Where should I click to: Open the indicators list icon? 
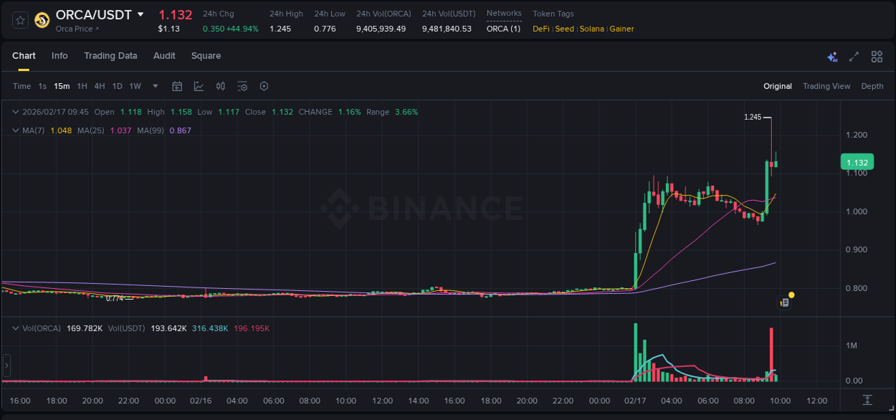[x=242, y=86]
